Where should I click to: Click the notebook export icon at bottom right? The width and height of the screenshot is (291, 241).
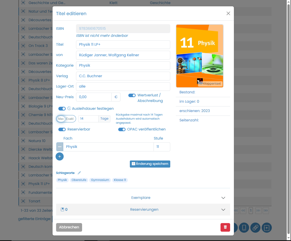266,227
